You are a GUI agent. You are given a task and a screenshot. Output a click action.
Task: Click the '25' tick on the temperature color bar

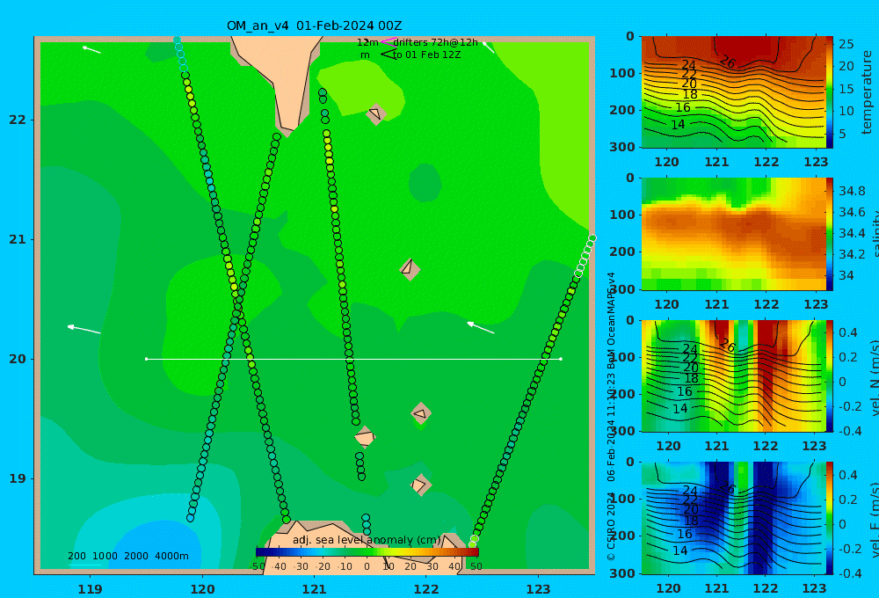click(x=846, y=44)
